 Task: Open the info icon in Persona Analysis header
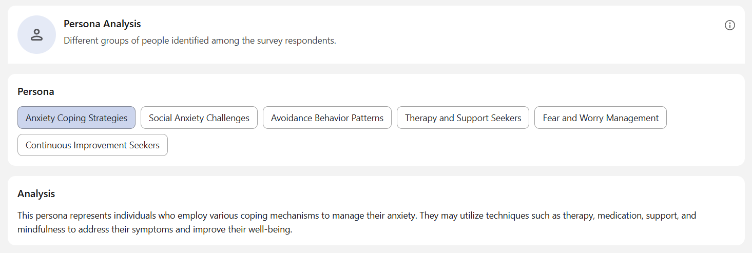pos(729,25)
